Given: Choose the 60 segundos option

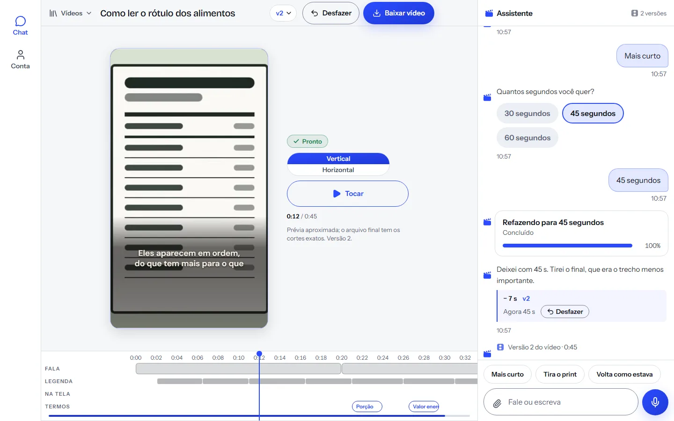Looking at the screenshot, I should pos(527,138).
